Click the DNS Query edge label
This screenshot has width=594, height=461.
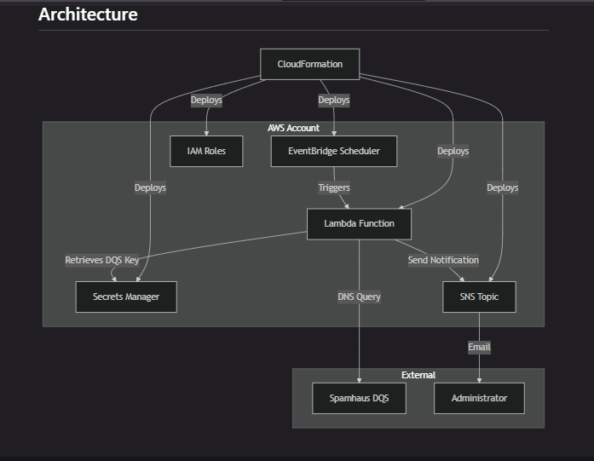pyautogui.click(x=359, y=297)
